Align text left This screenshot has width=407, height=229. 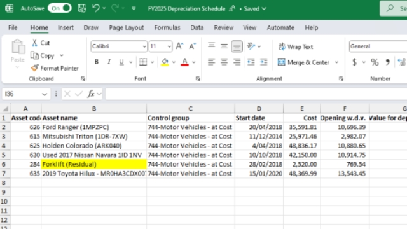point(212,62)
